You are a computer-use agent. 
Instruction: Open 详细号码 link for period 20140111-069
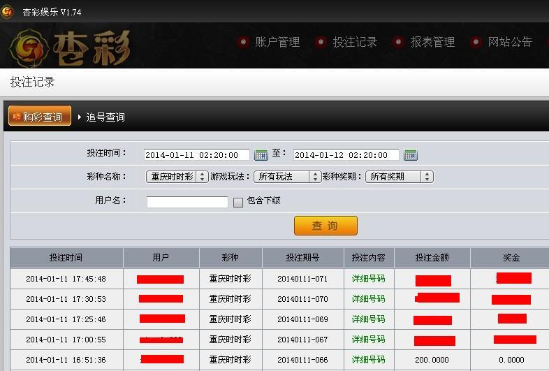pyautogui.click(x=368, y=319)
